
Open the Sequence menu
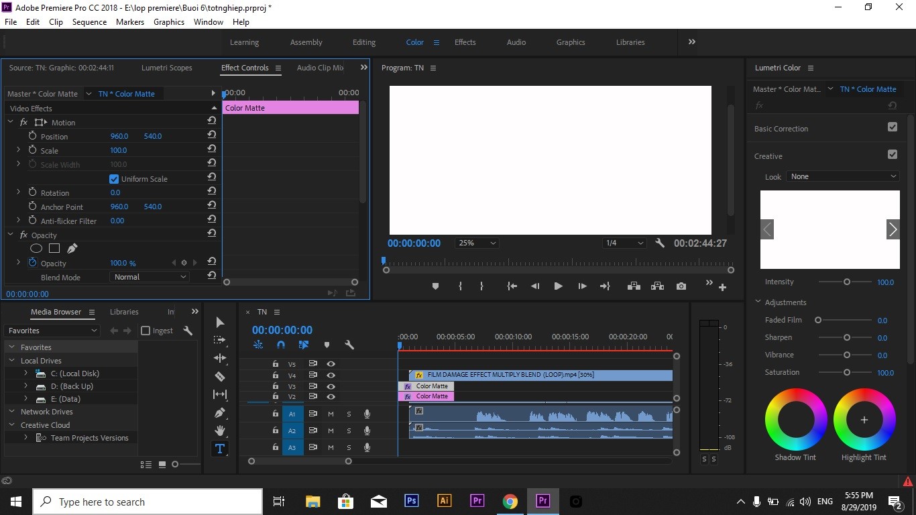(x=89, y=22)
